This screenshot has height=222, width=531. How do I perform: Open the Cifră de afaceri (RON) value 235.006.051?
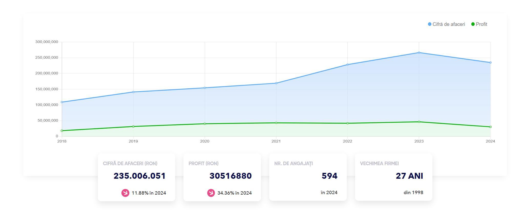[x=140, y=176]
